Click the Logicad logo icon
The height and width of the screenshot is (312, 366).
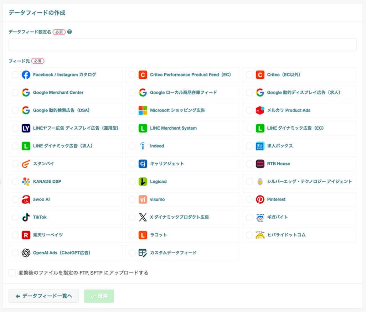(x=143, y=182)
